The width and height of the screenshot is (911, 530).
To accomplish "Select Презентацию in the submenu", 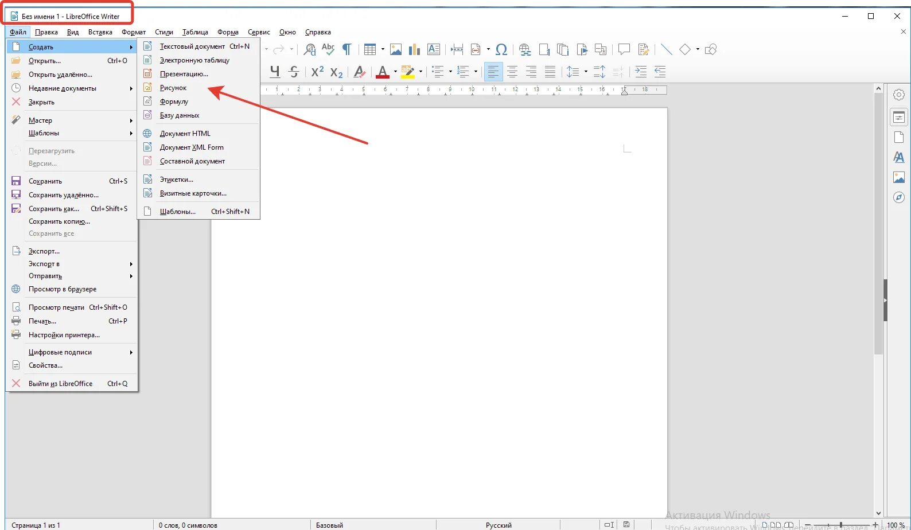I will tap(198, 74).
